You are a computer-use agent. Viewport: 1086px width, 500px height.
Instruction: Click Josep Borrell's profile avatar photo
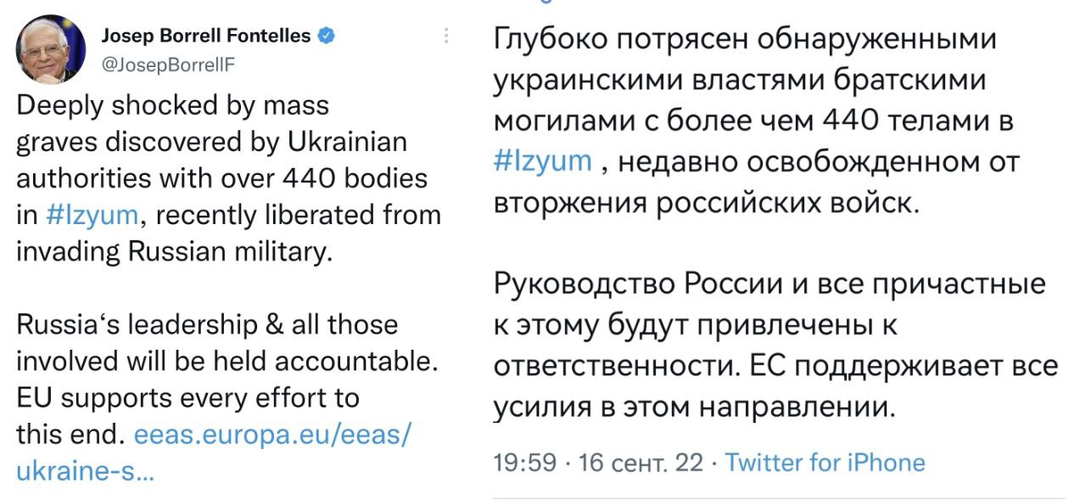(50, 48)
